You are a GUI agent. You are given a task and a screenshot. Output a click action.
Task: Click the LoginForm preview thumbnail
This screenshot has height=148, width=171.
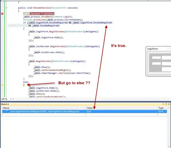[158, 61]
